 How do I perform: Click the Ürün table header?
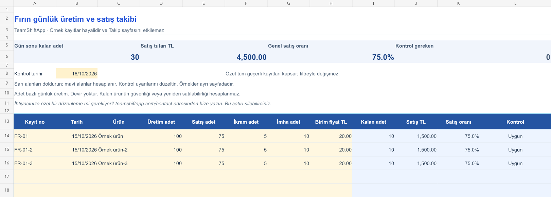click(119, 122)
